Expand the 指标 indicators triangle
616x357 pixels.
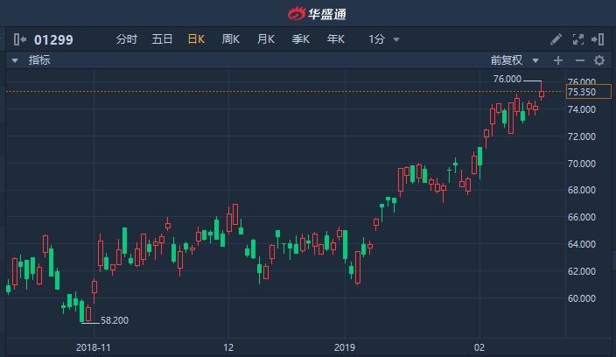[15, 60]
